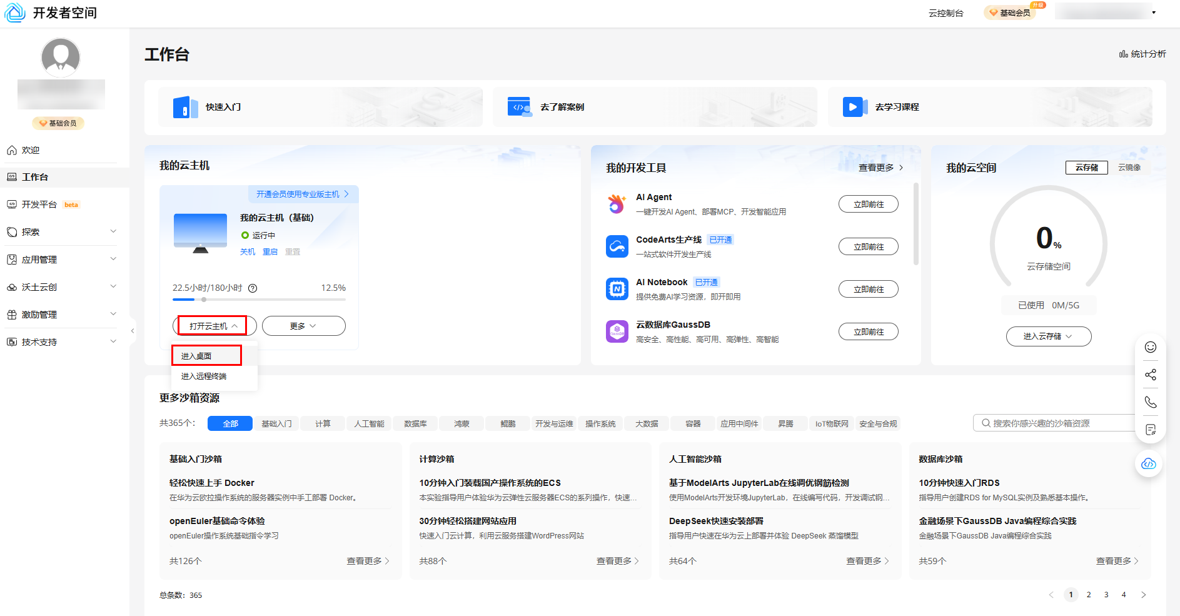Viewport: 1180px width, 616px height.
Task: Click the cloud host usage progress bar
Action: tap(259, 300)
